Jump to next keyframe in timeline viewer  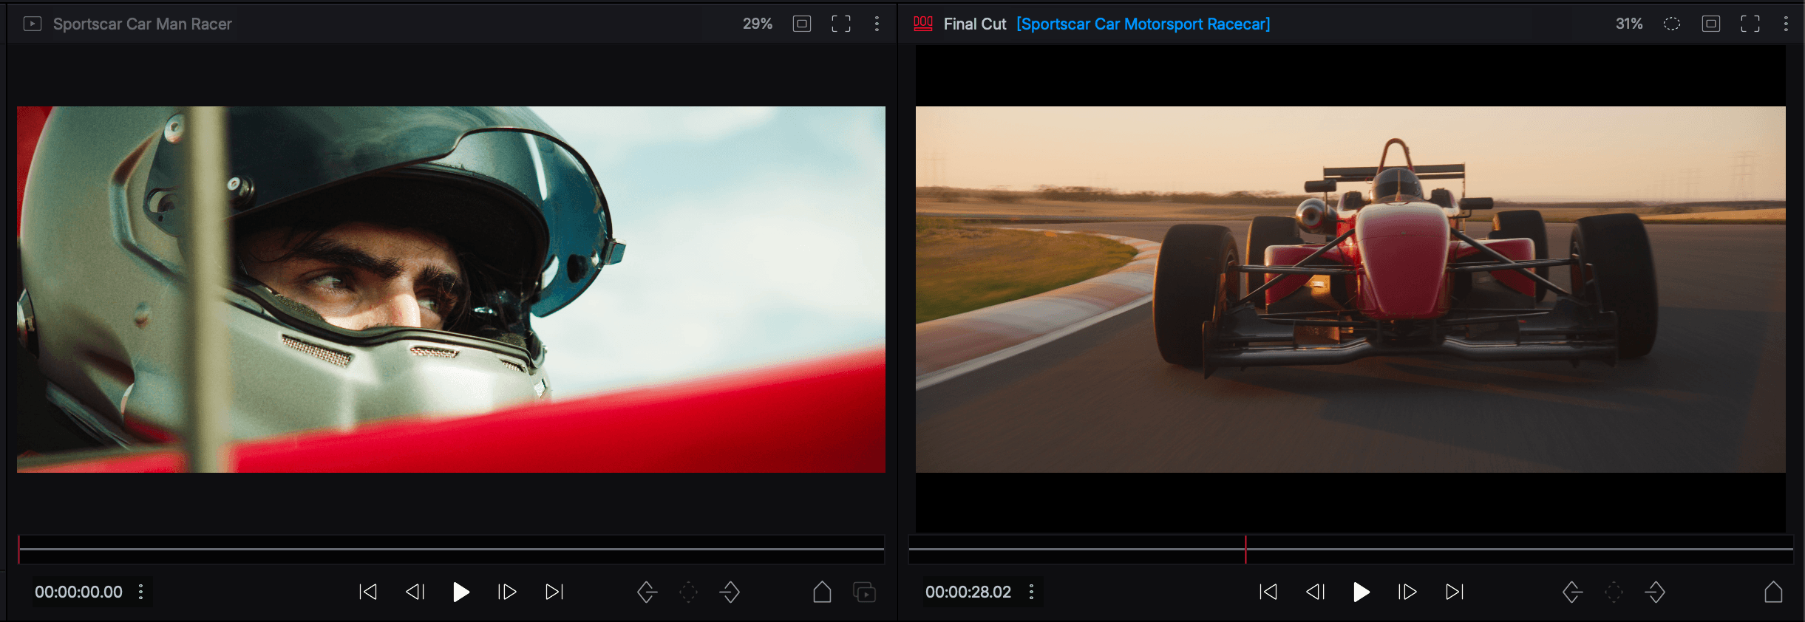pos(1655,592)
